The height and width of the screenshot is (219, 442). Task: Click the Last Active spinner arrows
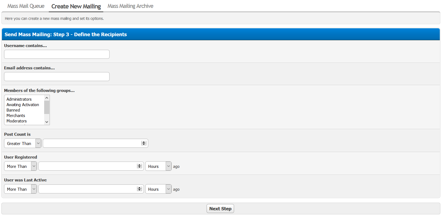(140, 189)
